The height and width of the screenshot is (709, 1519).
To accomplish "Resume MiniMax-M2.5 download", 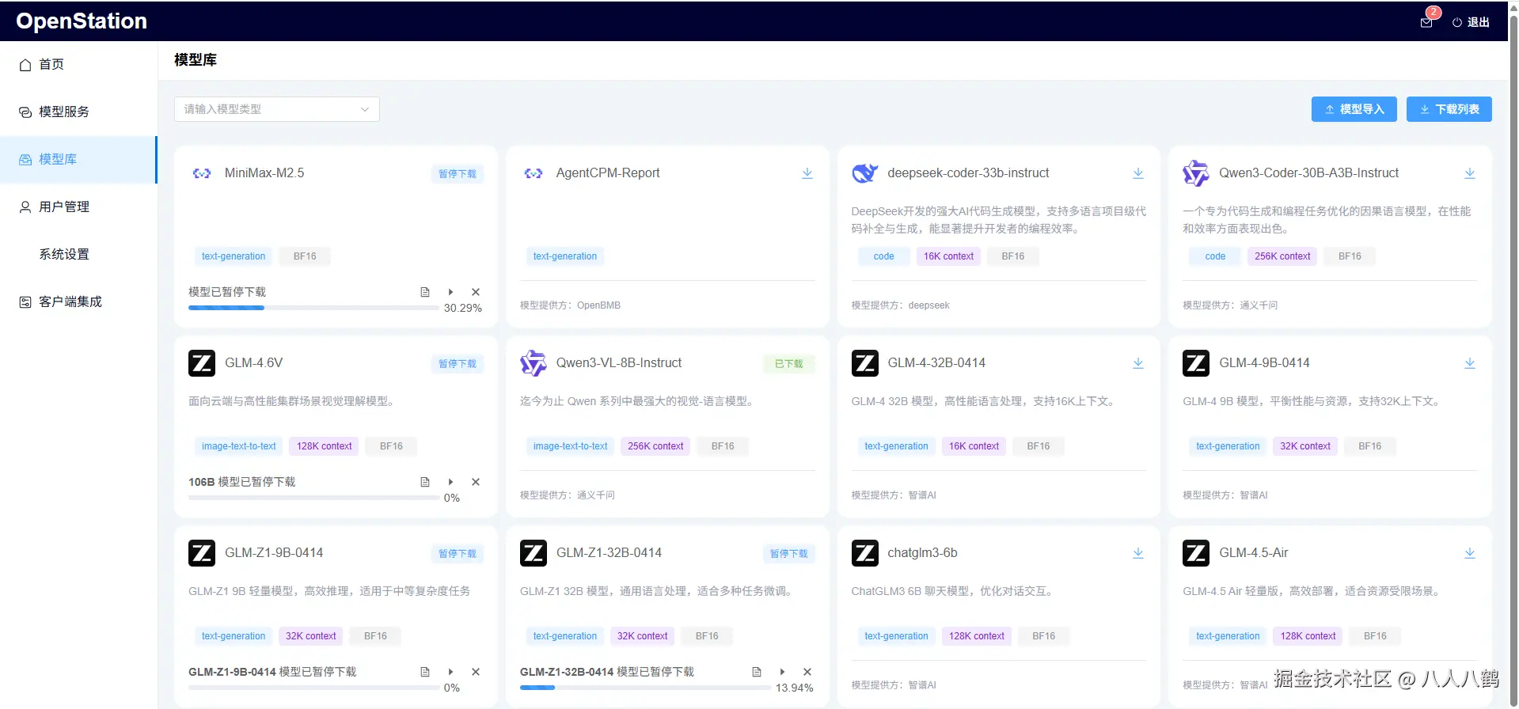I will (x=450, y=292).
